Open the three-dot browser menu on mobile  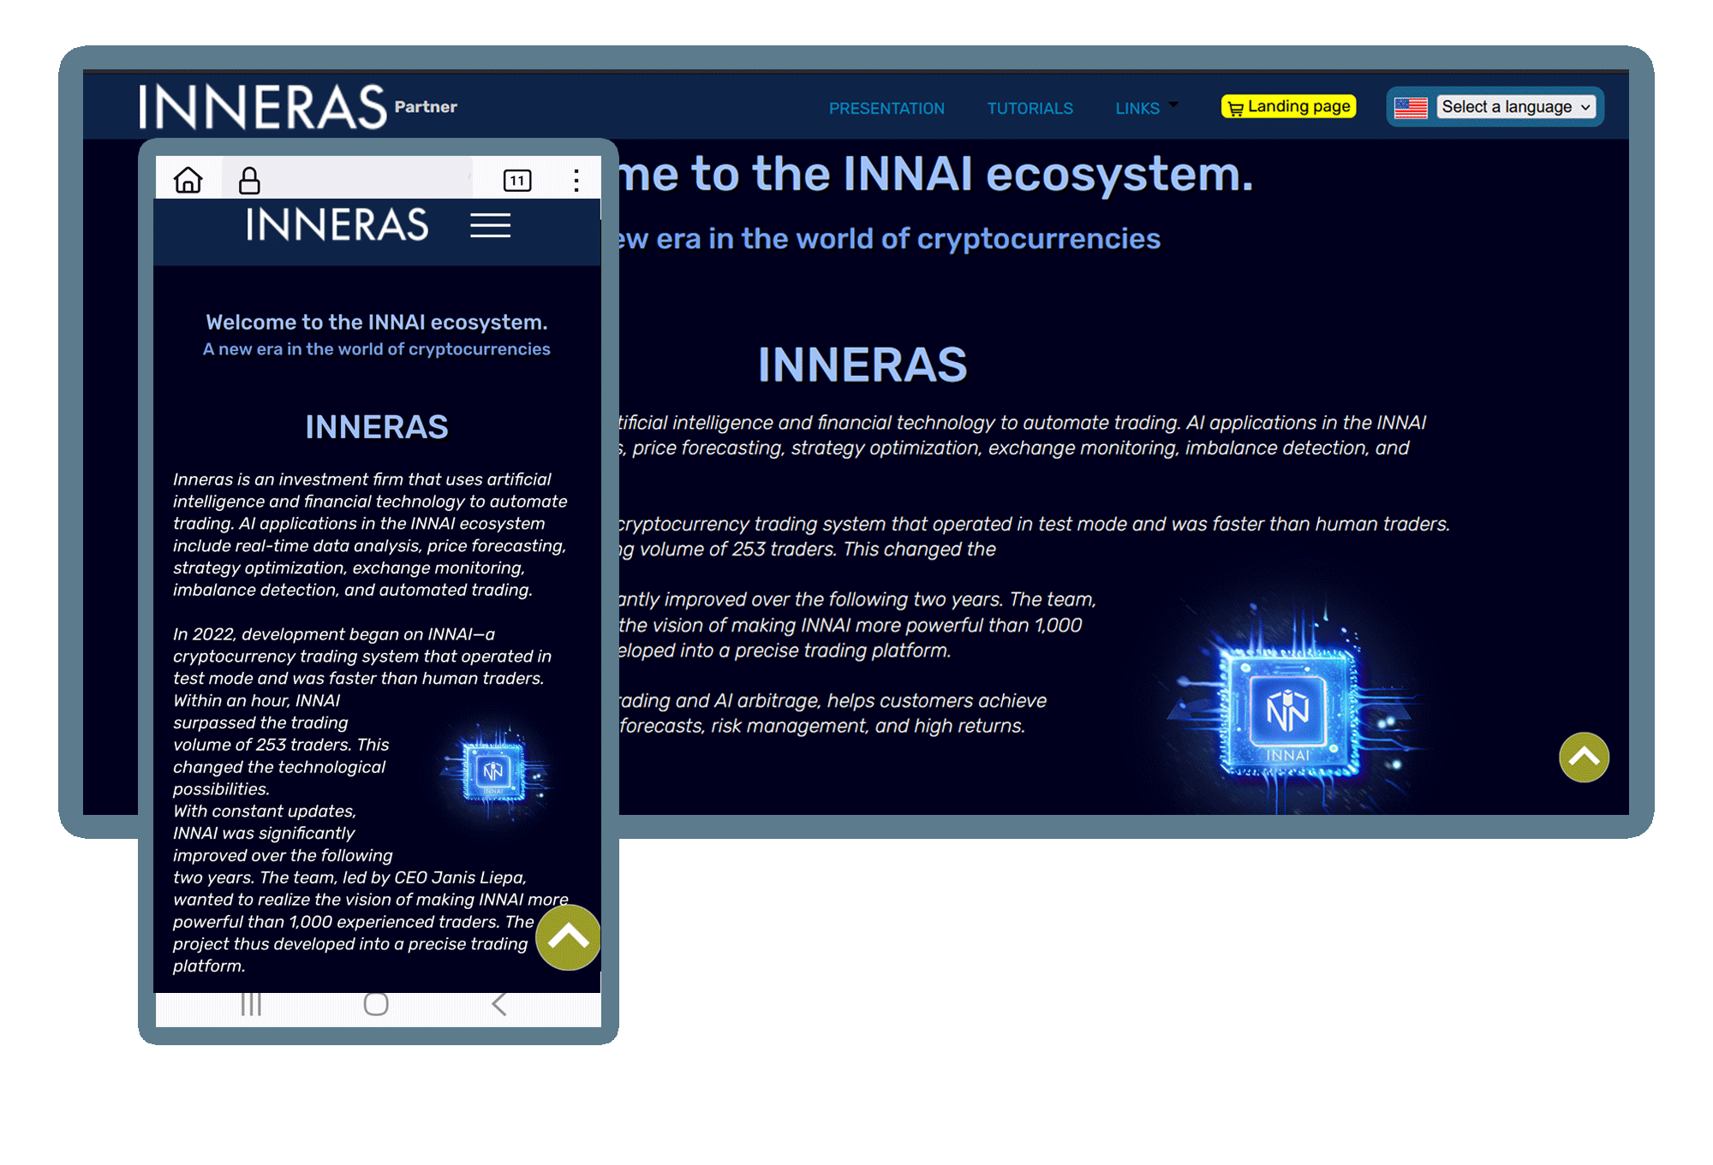pos(576,180)
